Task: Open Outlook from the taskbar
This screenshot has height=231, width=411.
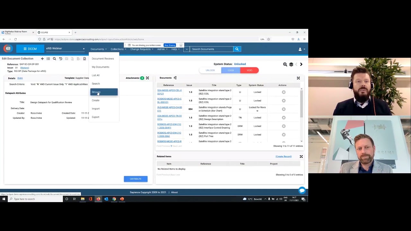Action: 106,199
